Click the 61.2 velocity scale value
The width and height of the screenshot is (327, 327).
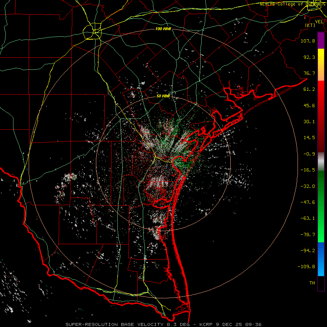309,89
